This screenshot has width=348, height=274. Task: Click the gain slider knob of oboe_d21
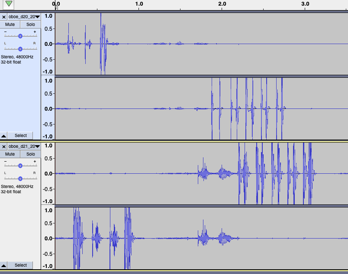point(20,166)
